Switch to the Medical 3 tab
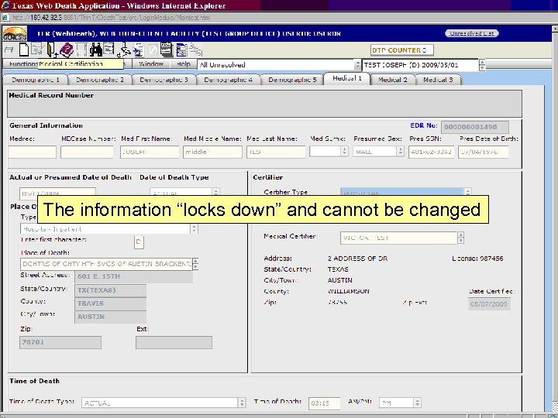 pos(438,80)
